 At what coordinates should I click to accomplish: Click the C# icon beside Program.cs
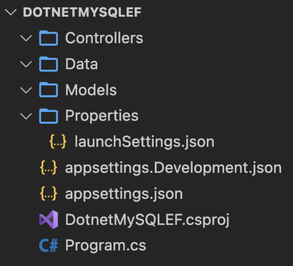(49, 246)
